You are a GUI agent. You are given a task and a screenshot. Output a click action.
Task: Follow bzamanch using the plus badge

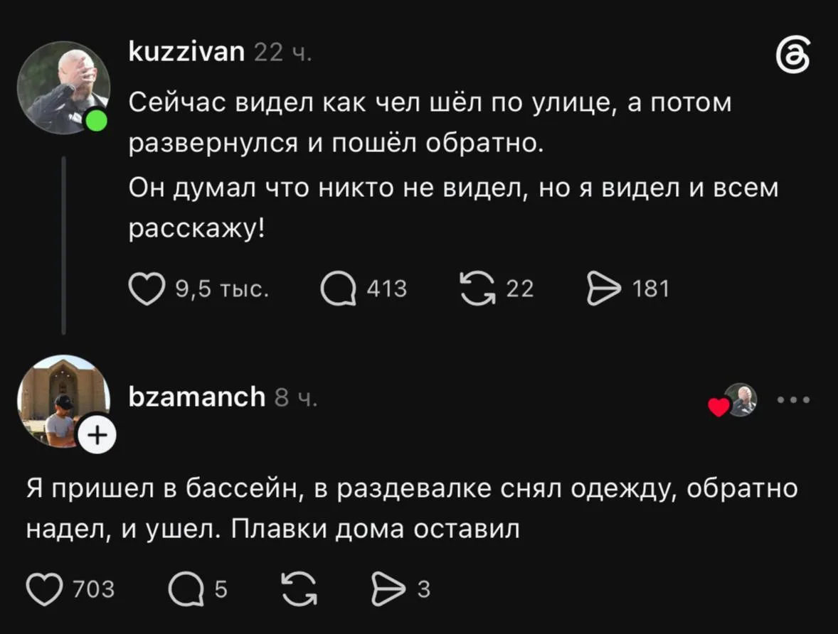97,435
